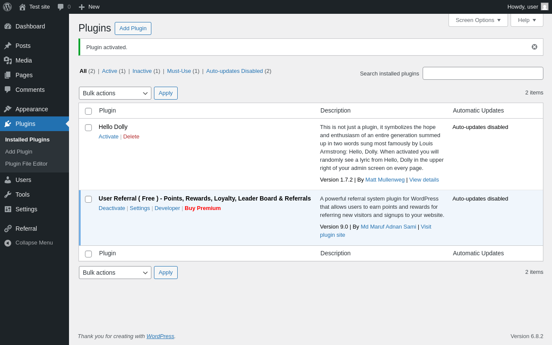Screen dimensions: 552x345
Task: Delete the Hello Dolly plugin
Action: [131, 137]
